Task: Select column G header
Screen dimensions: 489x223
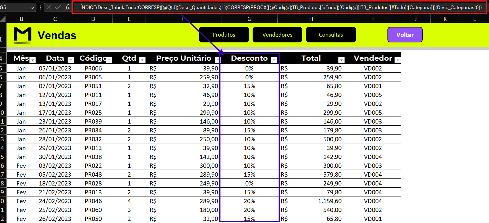Action: pos(250,19)
